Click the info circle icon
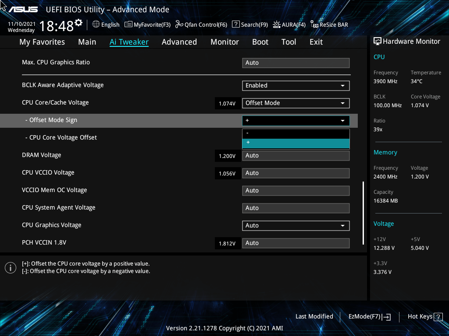This screenshot has height=336, width=449. coord(11,268)
